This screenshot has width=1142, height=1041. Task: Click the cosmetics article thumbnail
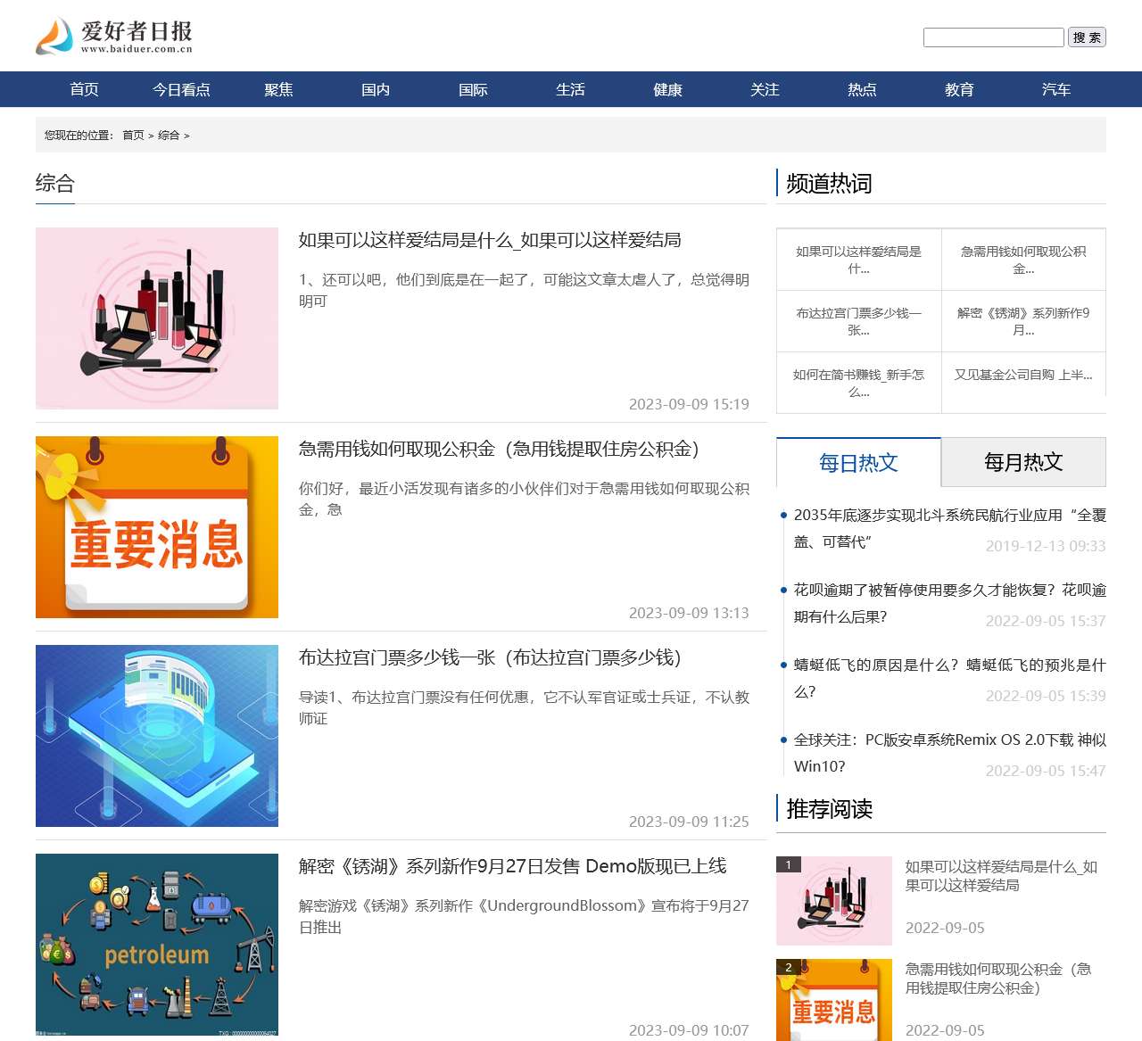[156, 318]
